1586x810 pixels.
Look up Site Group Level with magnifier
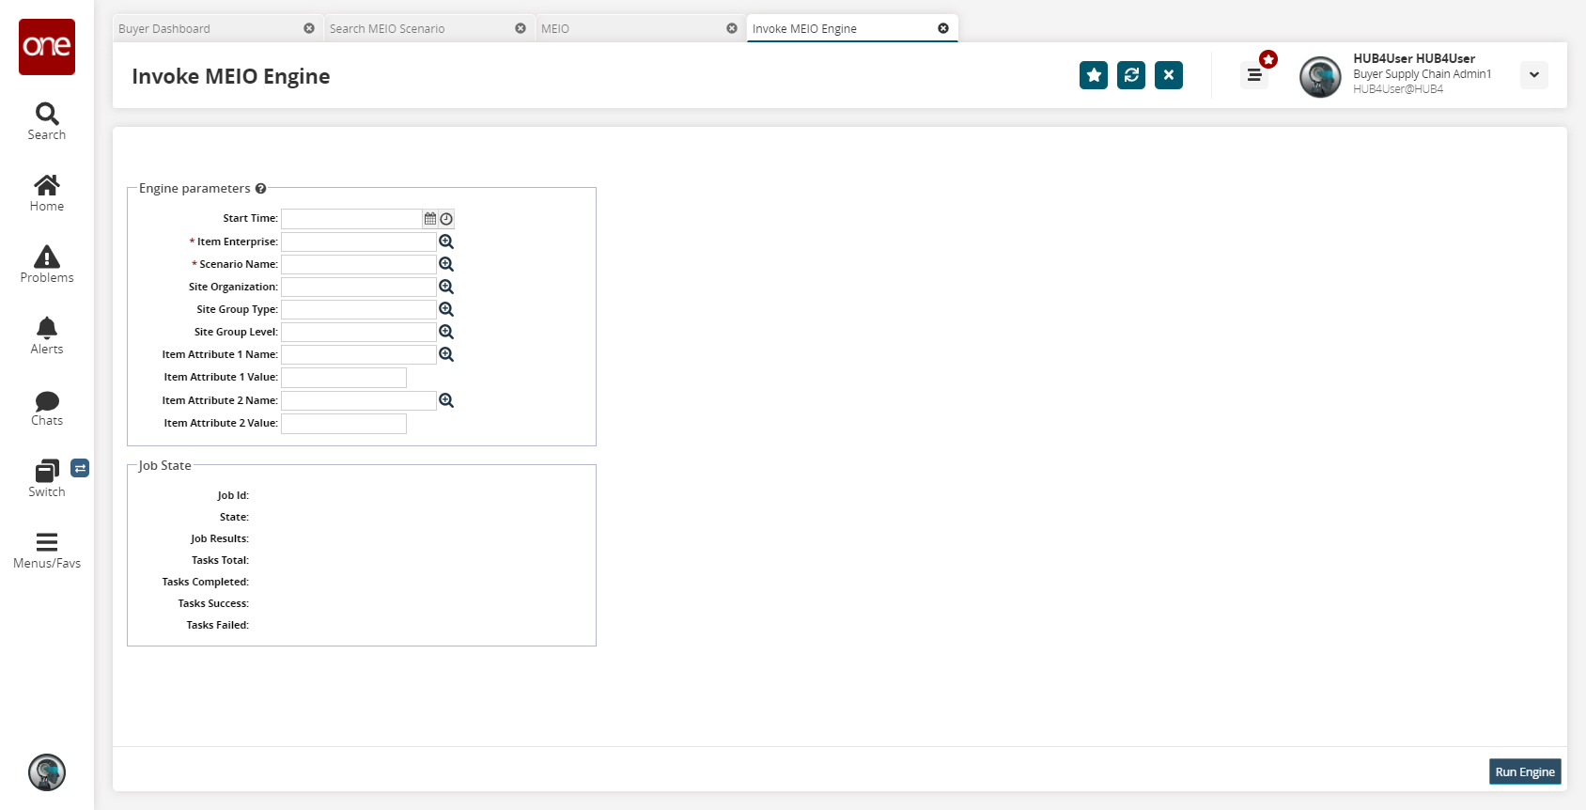tap(446, 332)
